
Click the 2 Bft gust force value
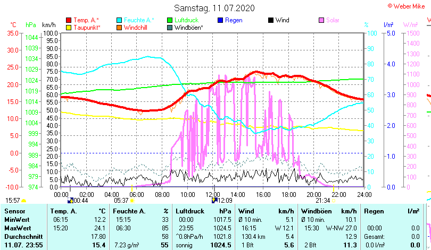point(310,245)
